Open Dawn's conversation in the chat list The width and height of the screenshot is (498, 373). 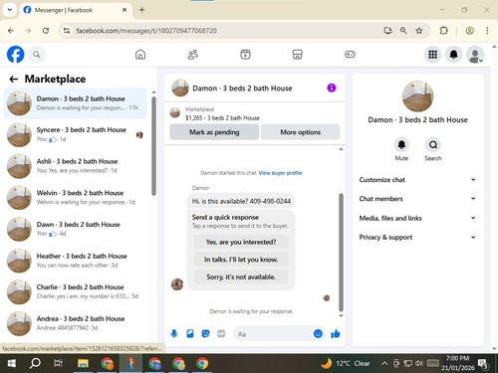pyautogui.click(x=76, y=229)
